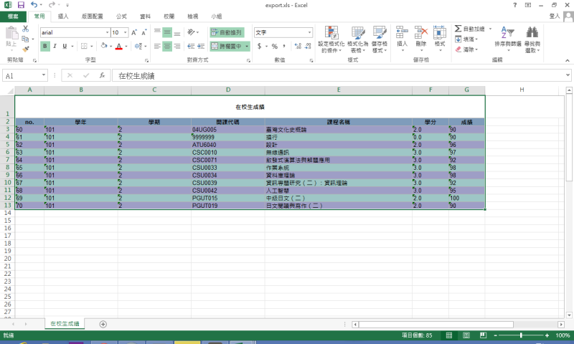Copy the selected cells

pyautogui.click(x=25, y=39)
